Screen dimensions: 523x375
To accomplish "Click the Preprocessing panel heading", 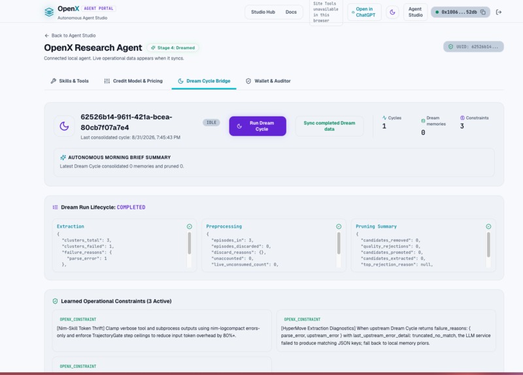I will pyautogui.click(x=224, y=226).
